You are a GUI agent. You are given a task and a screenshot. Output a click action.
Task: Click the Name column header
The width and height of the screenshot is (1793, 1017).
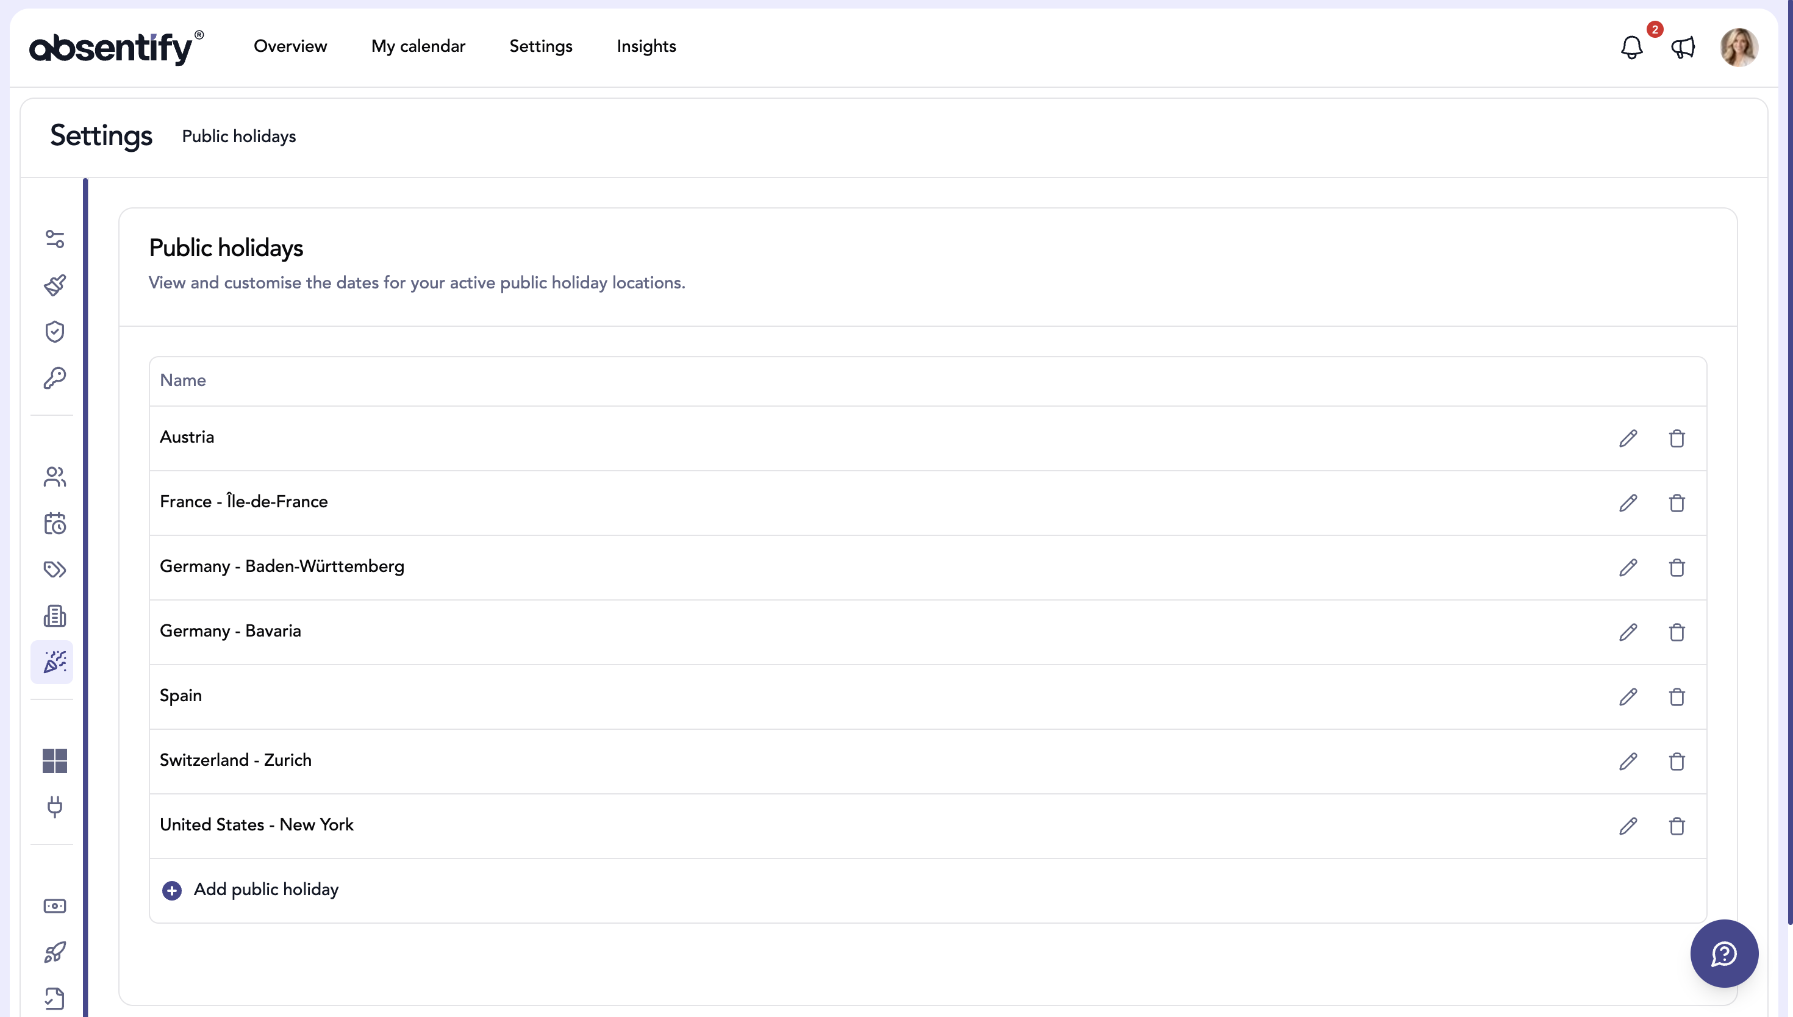[x=183, y=380]
